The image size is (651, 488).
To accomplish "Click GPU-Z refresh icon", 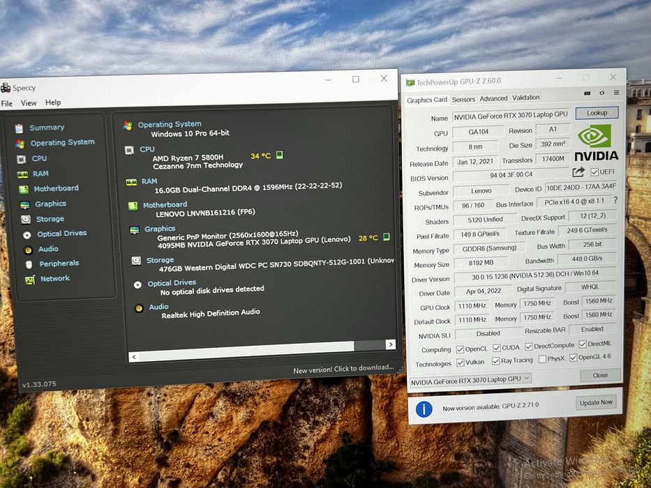I will (601, 93).
